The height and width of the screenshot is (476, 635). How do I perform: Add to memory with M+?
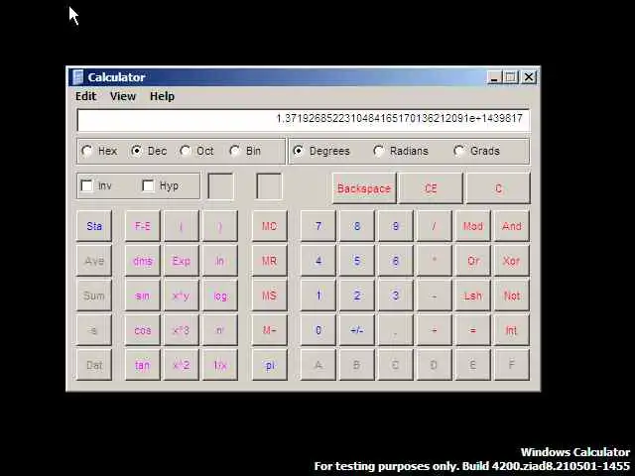(x=269, y=330)
